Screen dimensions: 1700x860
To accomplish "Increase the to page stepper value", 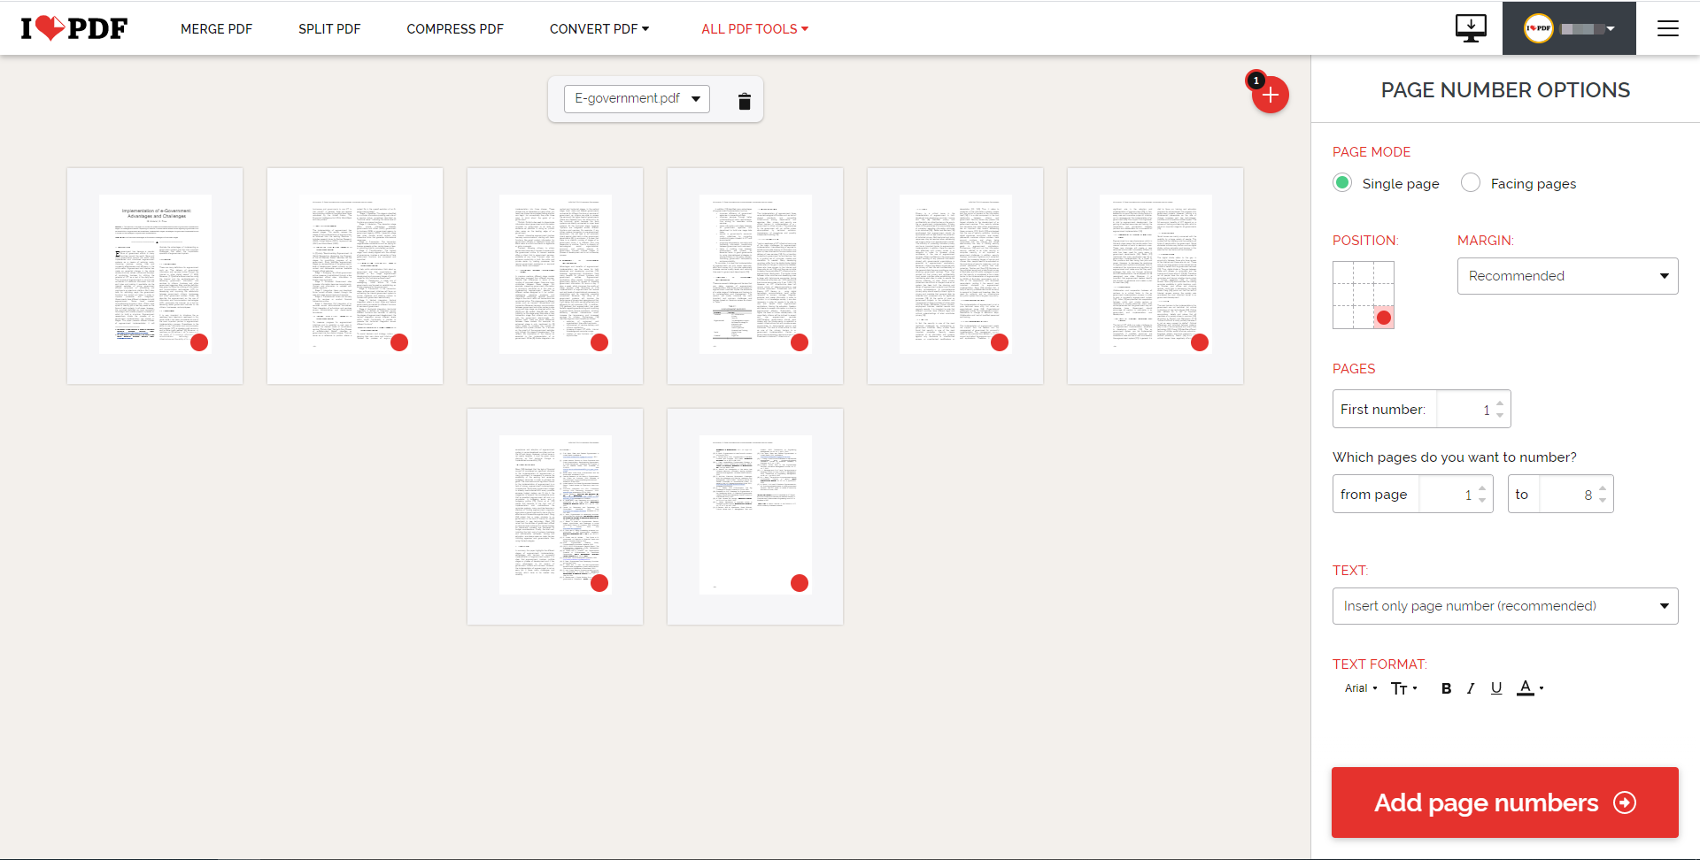I will tap(1603, 488).
